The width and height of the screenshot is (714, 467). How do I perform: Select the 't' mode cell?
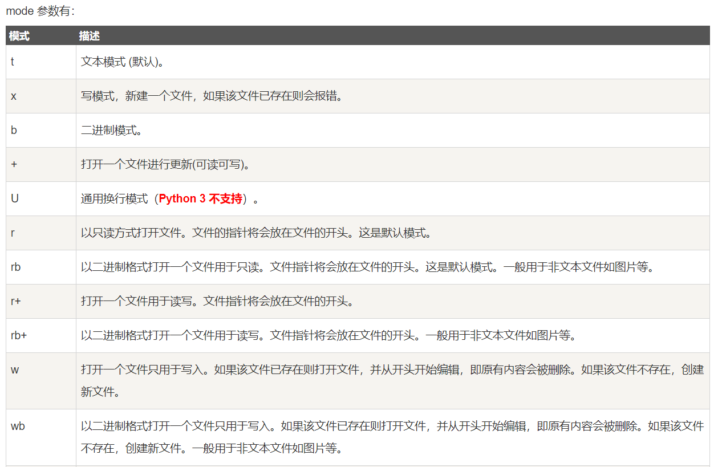tap(41, 62)
